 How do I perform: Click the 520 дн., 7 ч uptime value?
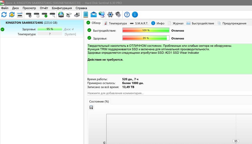click(x=130, y=79)
